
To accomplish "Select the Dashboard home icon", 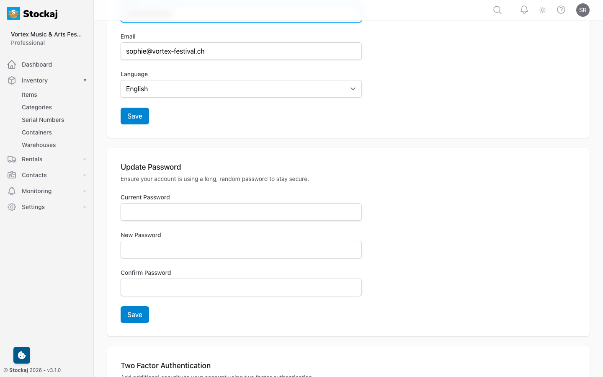I will point(12,64).
